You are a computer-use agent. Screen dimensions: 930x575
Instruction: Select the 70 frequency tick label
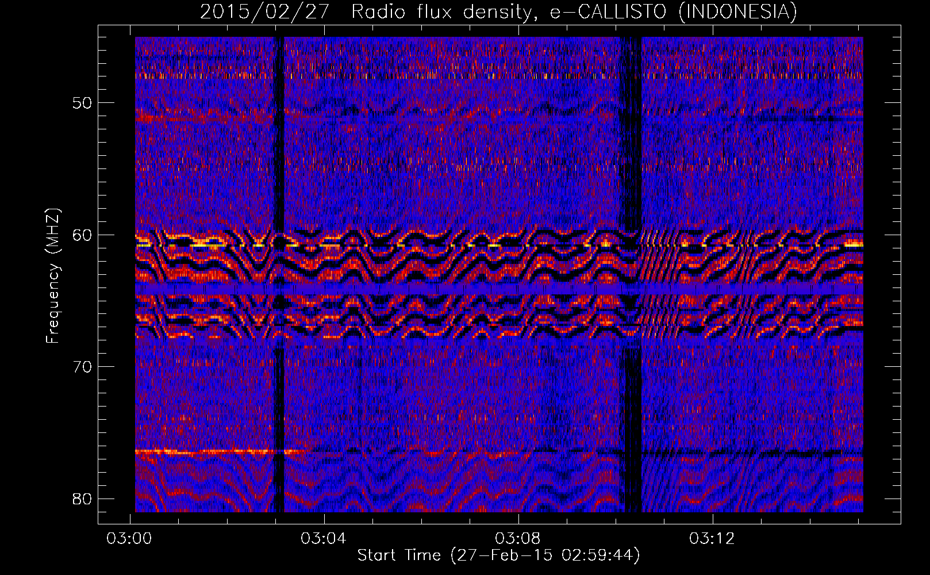83,367
